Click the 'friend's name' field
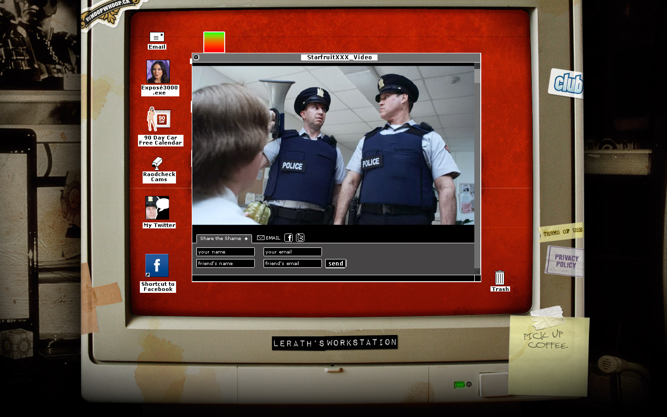Screen dimensions: 667x417 point(225,263)
